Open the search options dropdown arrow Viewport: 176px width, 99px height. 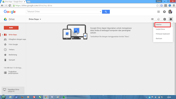tap(100, 12)
